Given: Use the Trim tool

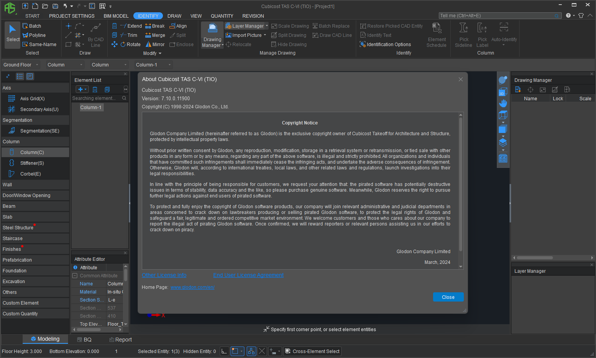Looking at the screenshot, I should [x=129, y=35].
